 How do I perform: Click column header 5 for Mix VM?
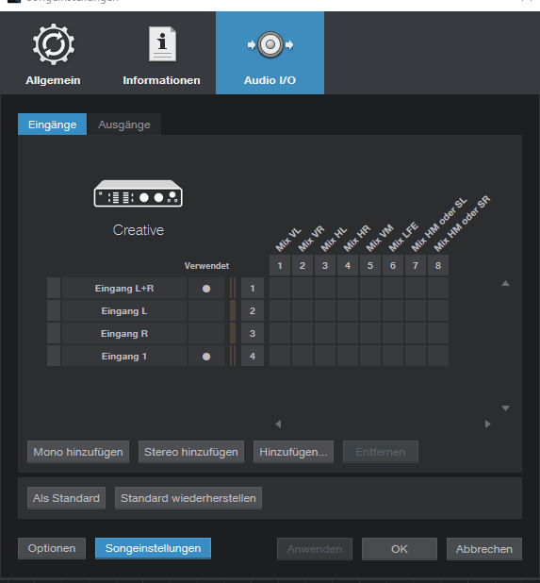coord(370,265)
